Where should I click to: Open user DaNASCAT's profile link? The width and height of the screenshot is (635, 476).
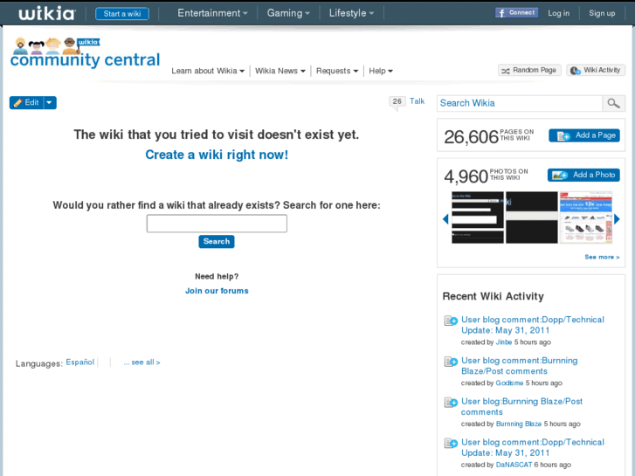tap(514, 465)
